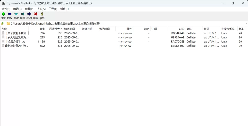Click the 7-Zip icon in the title bar

click(x=3, y=3)
